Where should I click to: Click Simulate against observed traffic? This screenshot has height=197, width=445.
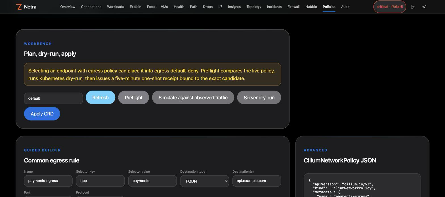193,97
